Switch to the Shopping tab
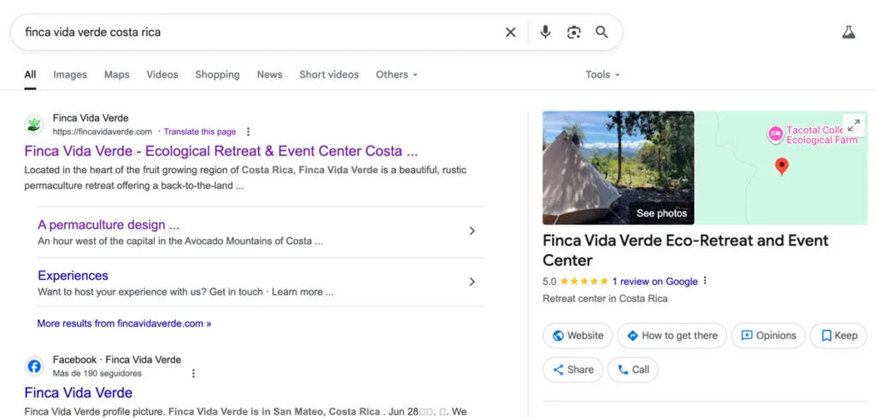This screenshot has height=418, width=875. 217,75
